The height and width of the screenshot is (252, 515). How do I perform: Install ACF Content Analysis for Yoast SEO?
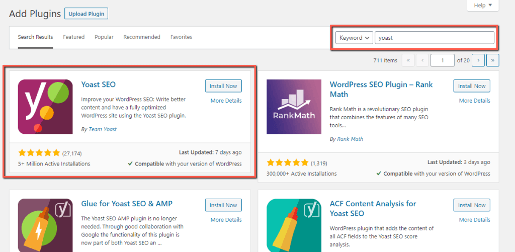click(x=472, y=205)
